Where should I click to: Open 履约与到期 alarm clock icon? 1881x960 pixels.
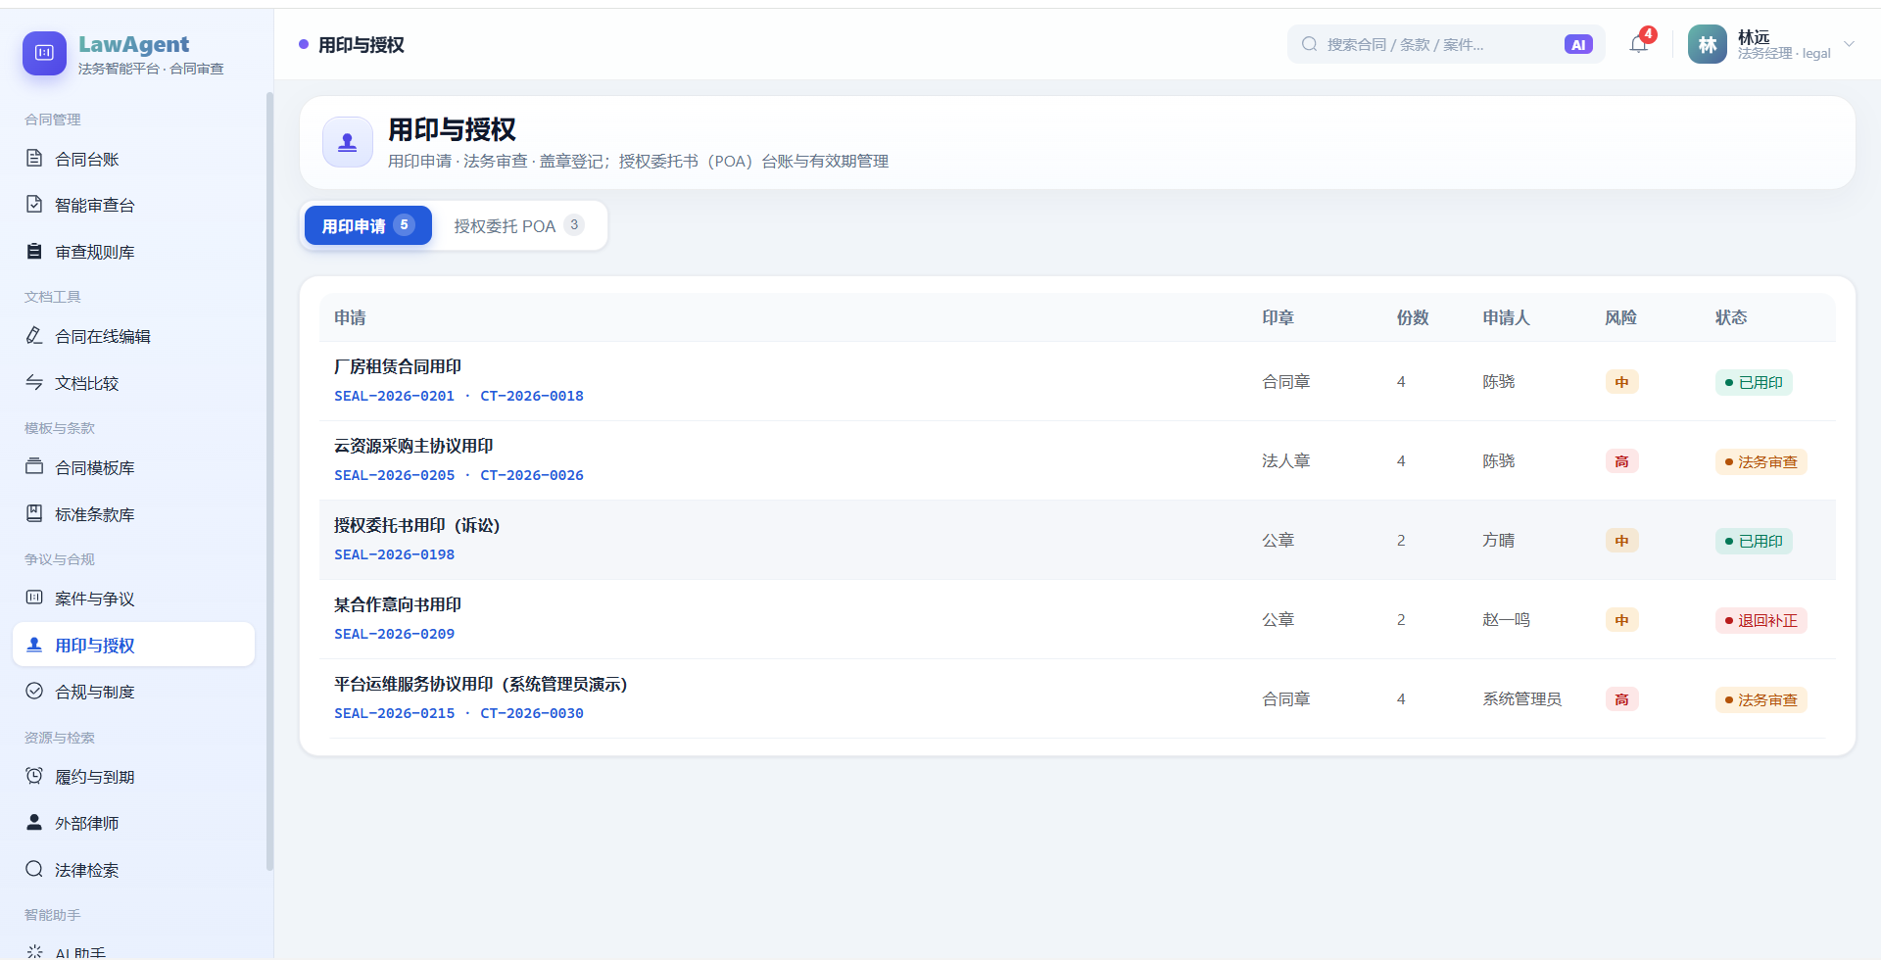34,776
